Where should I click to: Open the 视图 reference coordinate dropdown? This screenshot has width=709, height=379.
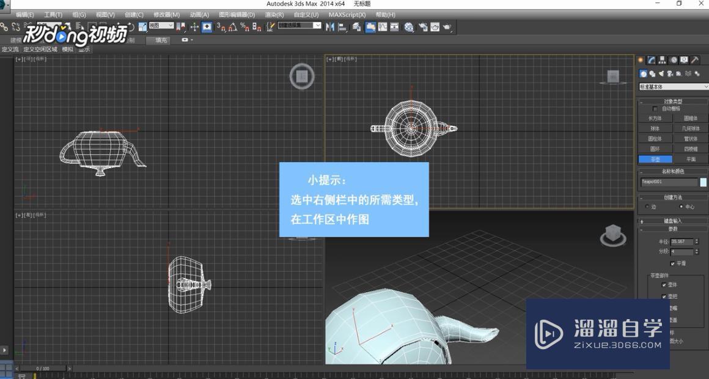pos(161,26)
